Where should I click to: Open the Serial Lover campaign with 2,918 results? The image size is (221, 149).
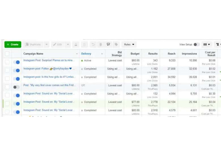point(49,110)
